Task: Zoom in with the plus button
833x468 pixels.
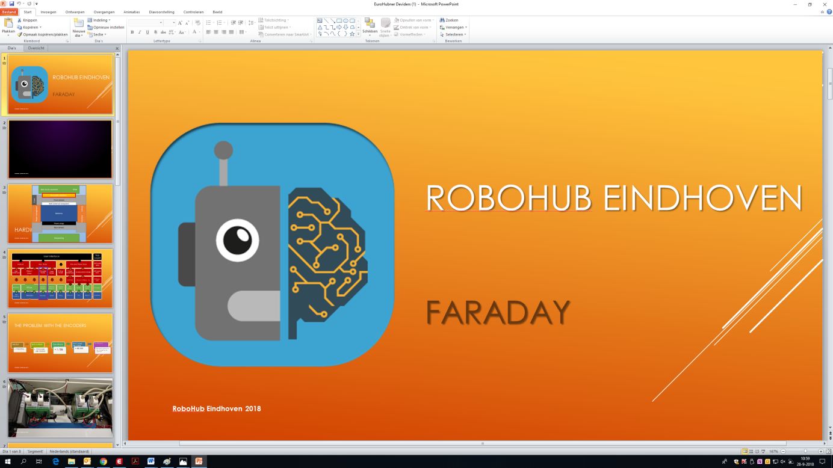Action: click(x=820, y=451)
